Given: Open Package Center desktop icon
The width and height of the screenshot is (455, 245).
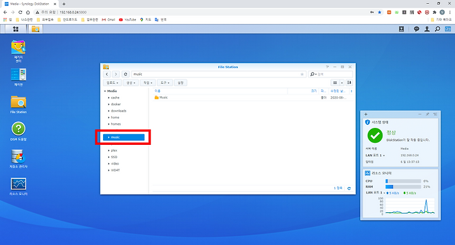Looking at the screenshot, I should pos(18,51).
